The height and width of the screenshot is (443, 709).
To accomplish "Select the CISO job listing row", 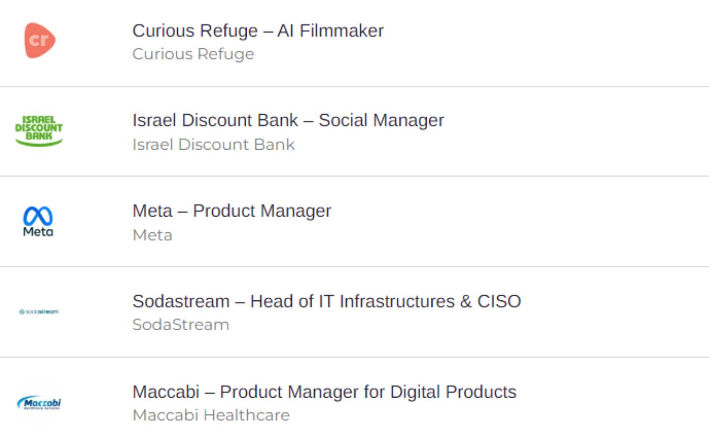I will pos(354,312).
